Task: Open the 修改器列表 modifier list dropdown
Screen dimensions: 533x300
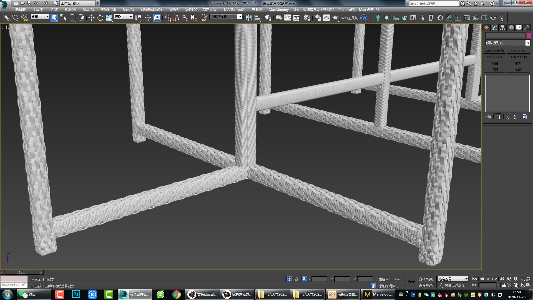Action: coord(507,43)
